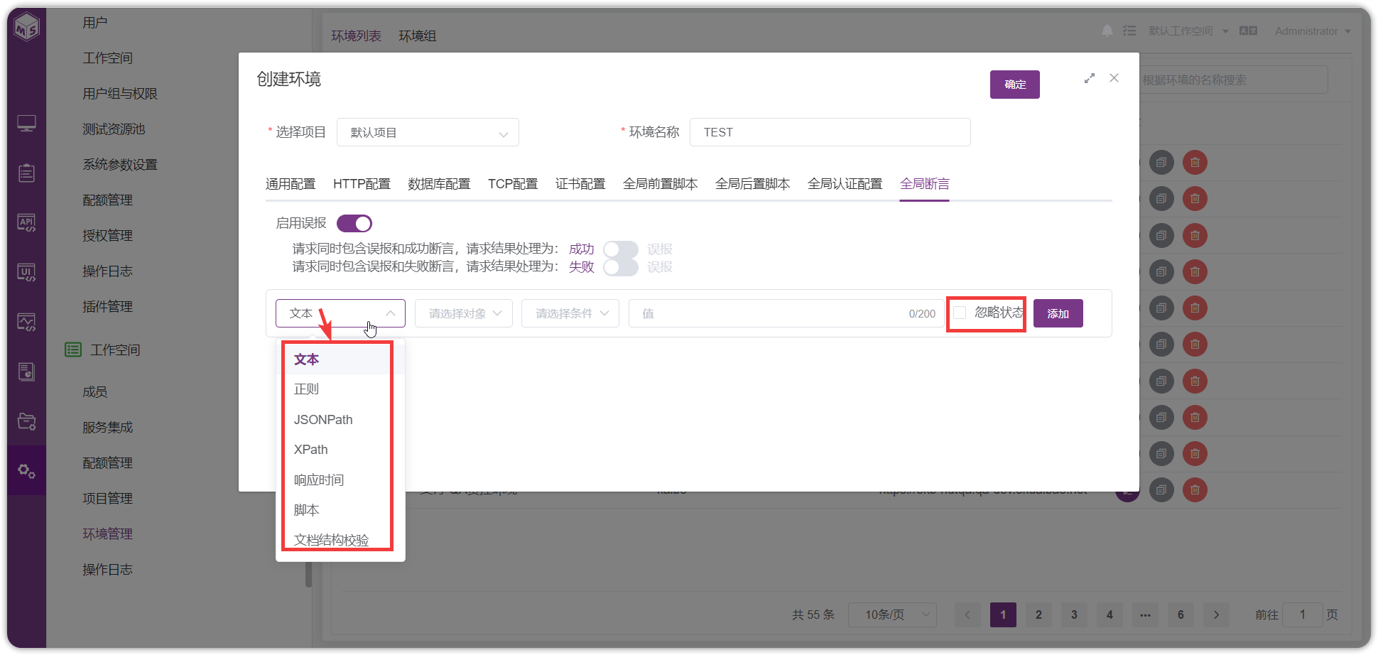The width and height of the screenshot is (1378, 655).
Task: Select JSONPath from assertion type list
Action: pos(340,420)
